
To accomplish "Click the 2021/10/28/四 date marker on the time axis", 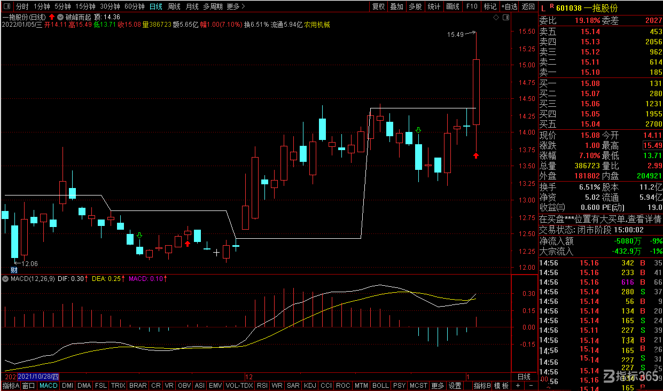I will 37,377.
